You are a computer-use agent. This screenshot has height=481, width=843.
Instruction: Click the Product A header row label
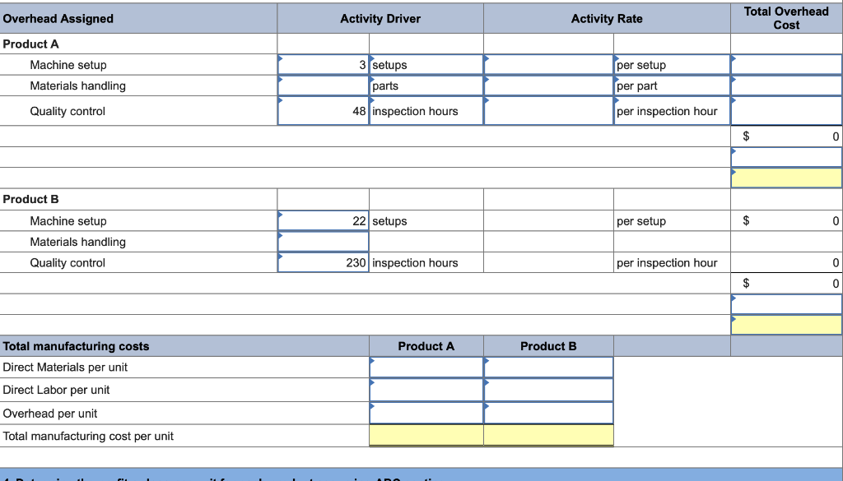[30, 44]
